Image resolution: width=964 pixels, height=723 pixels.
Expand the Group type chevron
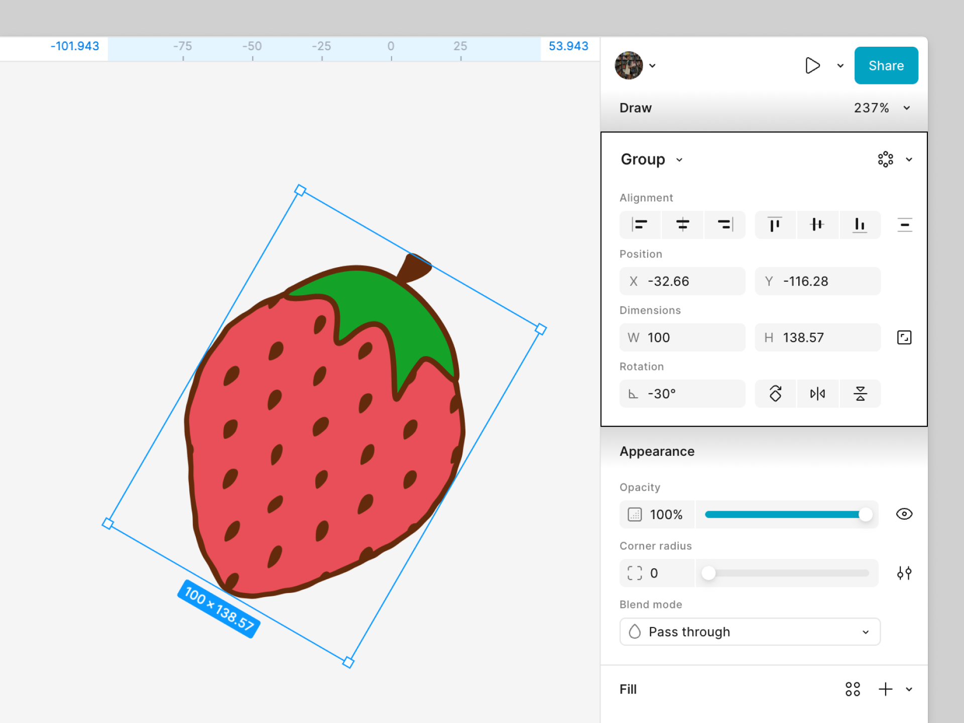(x=679, y=160)
